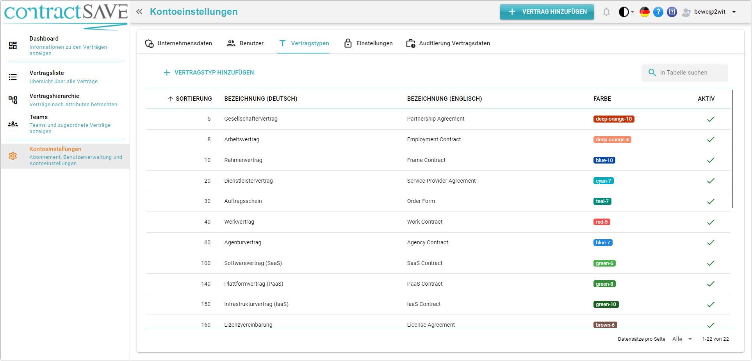The width and height of the screenshot is (752, 361).
Task: Expand the contrast mode dropdown caret
Action: pos(632,12)
